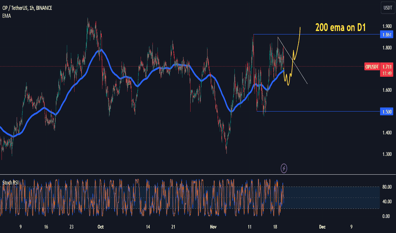Click the 1.500 price level label
This screenshot has width=396, height=233.
click(387, 111)
